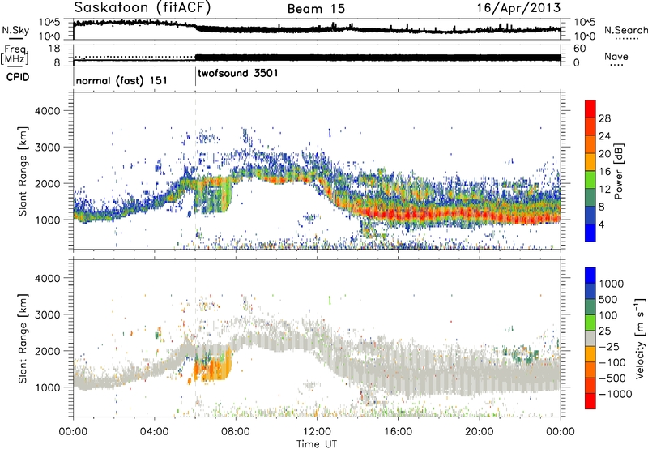Image resolution: width=648 pixels, height=449 pixels.
Task: Click the 'Velocity [m s-1]' colorbar label
Action: coord(640,338)
